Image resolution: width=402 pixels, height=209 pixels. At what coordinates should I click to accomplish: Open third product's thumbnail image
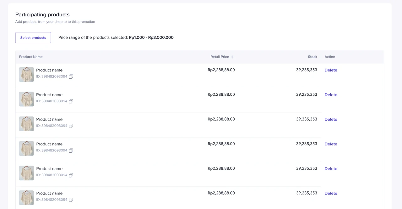[x=26, y=124]
